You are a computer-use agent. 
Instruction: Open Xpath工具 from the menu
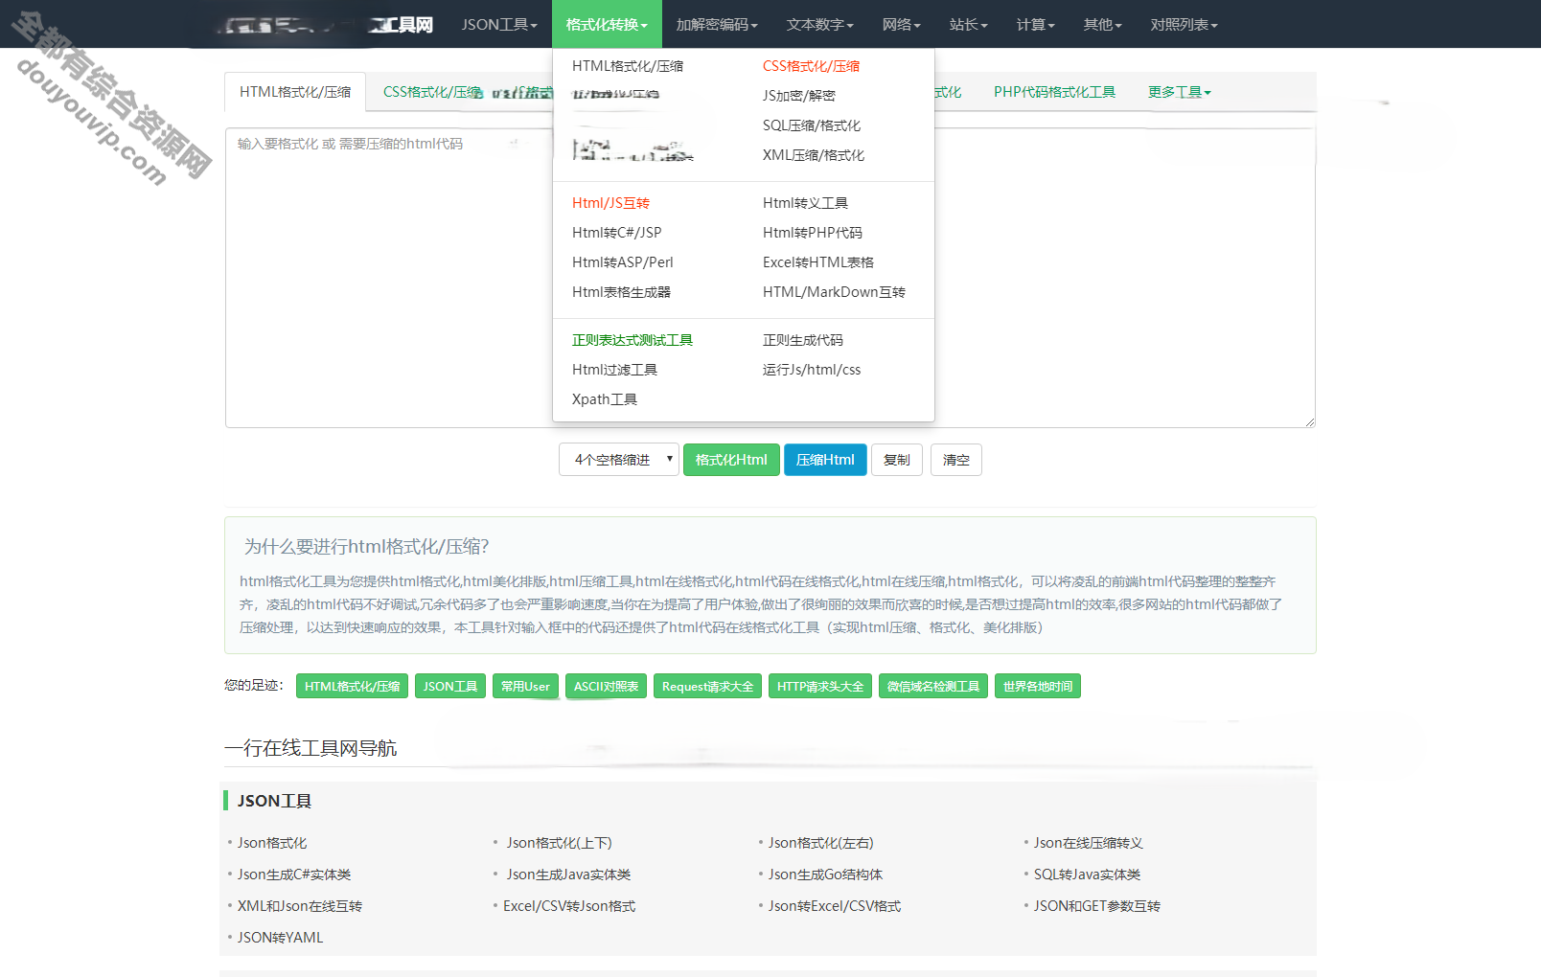(605, 399)
